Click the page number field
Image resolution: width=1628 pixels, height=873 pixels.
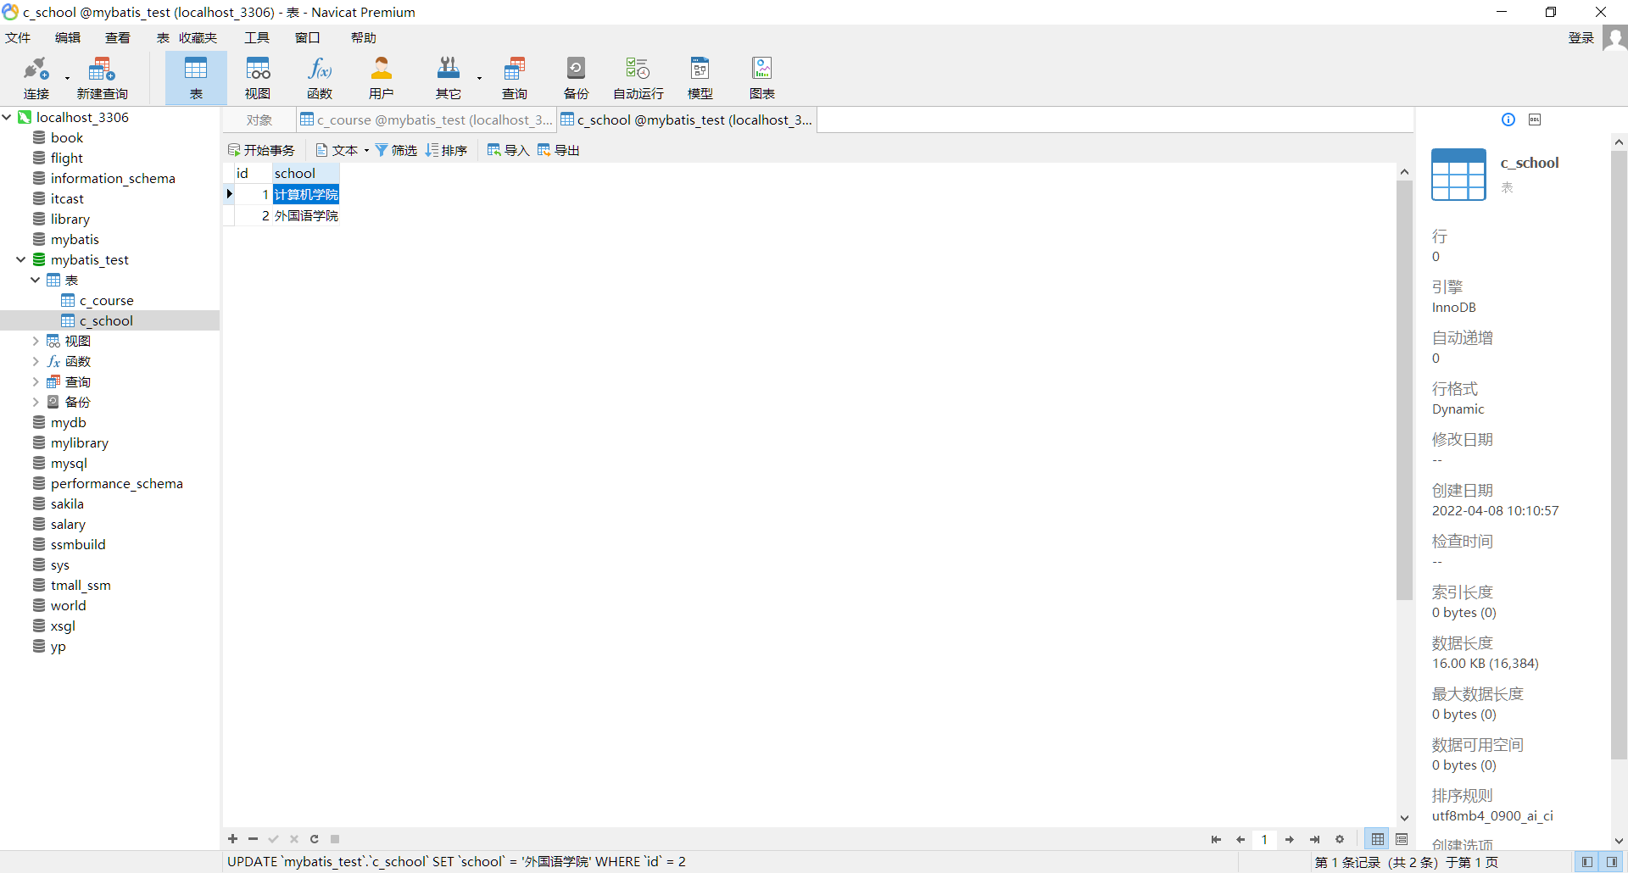[x=1264, y=839]
